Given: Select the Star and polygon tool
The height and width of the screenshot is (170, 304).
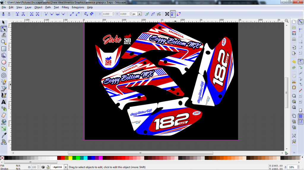Looking at the screenshot, I should point(4,69).
